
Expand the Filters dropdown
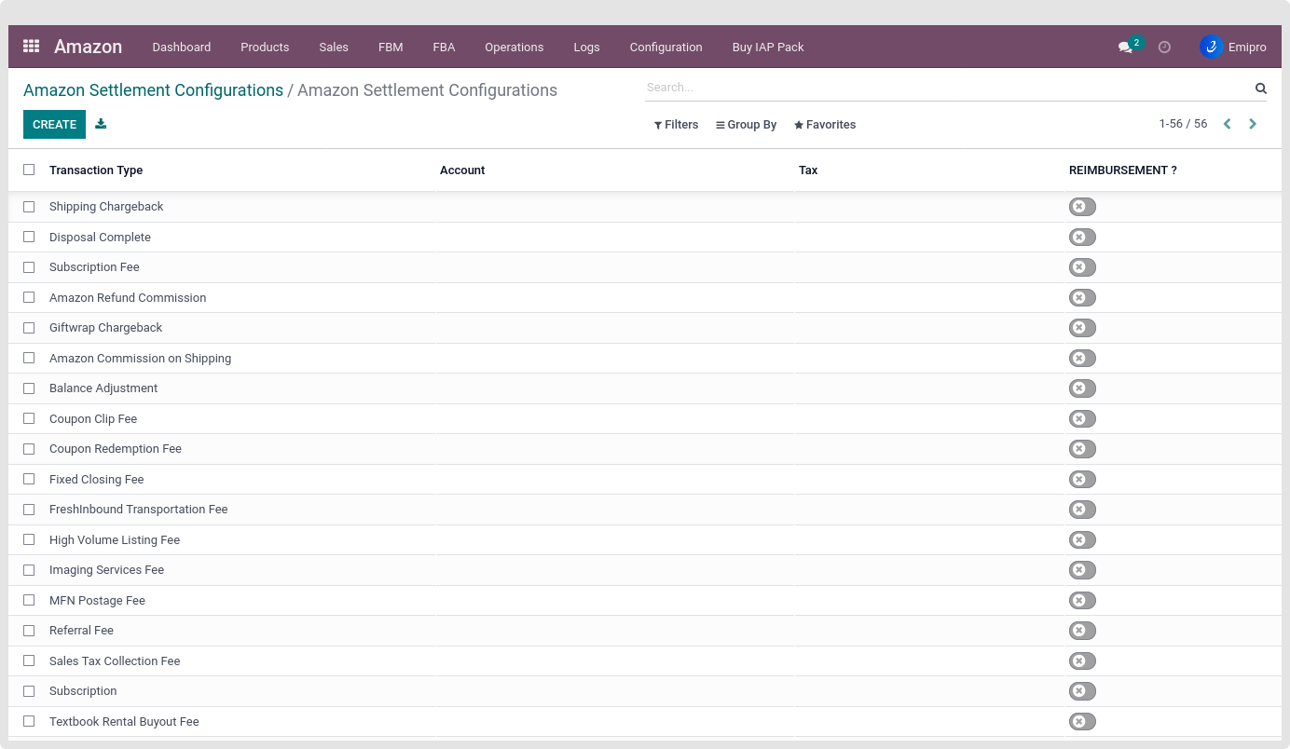(676, 125)
